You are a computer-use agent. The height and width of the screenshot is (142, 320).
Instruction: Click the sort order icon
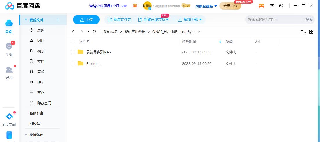pyautogui.click(x=303, y=32)
